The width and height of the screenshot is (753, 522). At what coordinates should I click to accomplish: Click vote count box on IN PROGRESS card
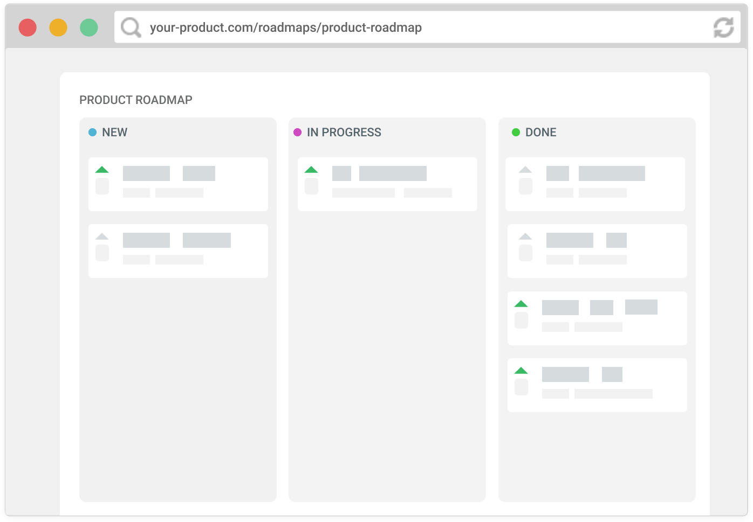pyautogui.click(x=311, y=186)
